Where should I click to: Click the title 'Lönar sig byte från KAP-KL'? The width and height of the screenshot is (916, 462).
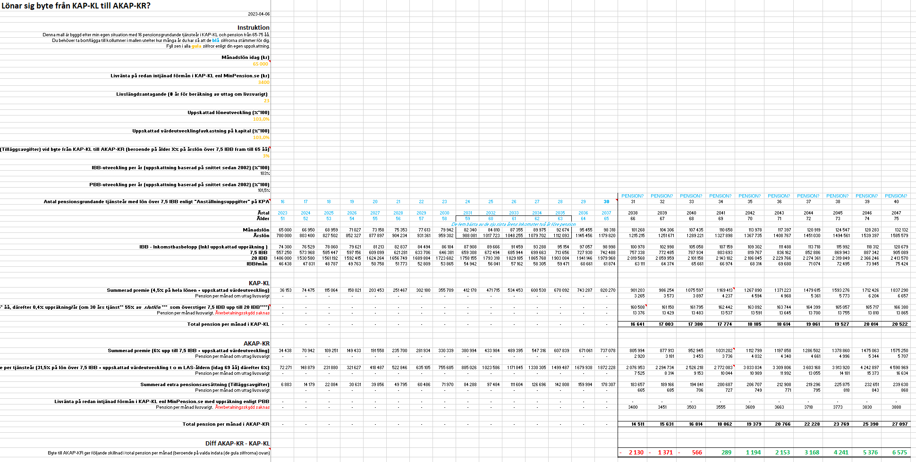[x=76, y=6]
